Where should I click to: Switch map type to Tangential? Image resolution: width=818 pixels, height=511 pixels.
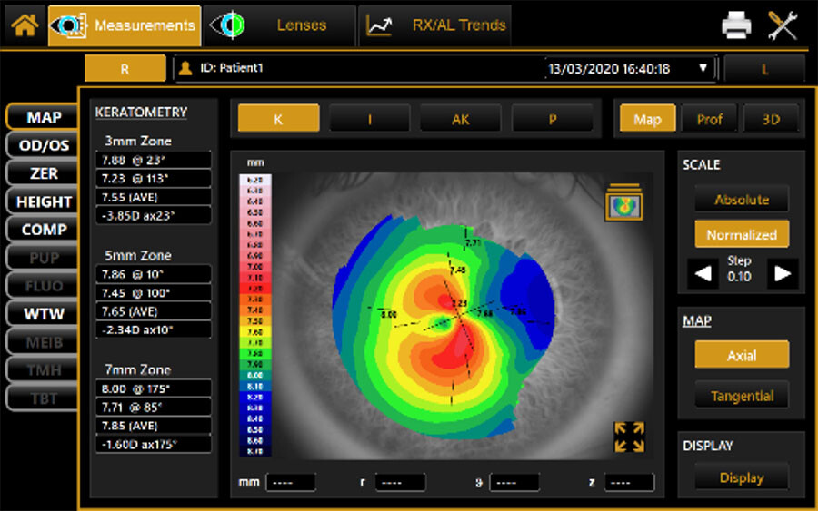[742, 396]
